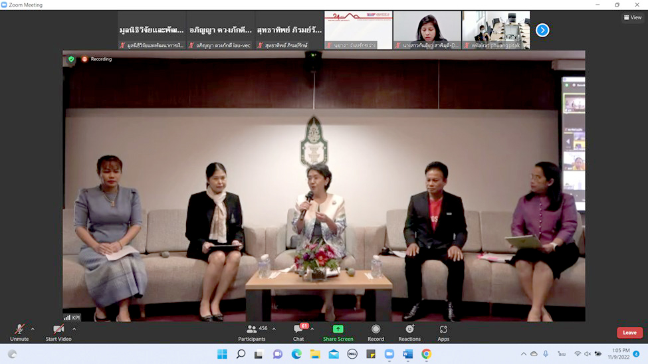The width and height of the screenshot is (648, 364).
Task: Open the Zoom Apps panel
Action: pos(443,332)
